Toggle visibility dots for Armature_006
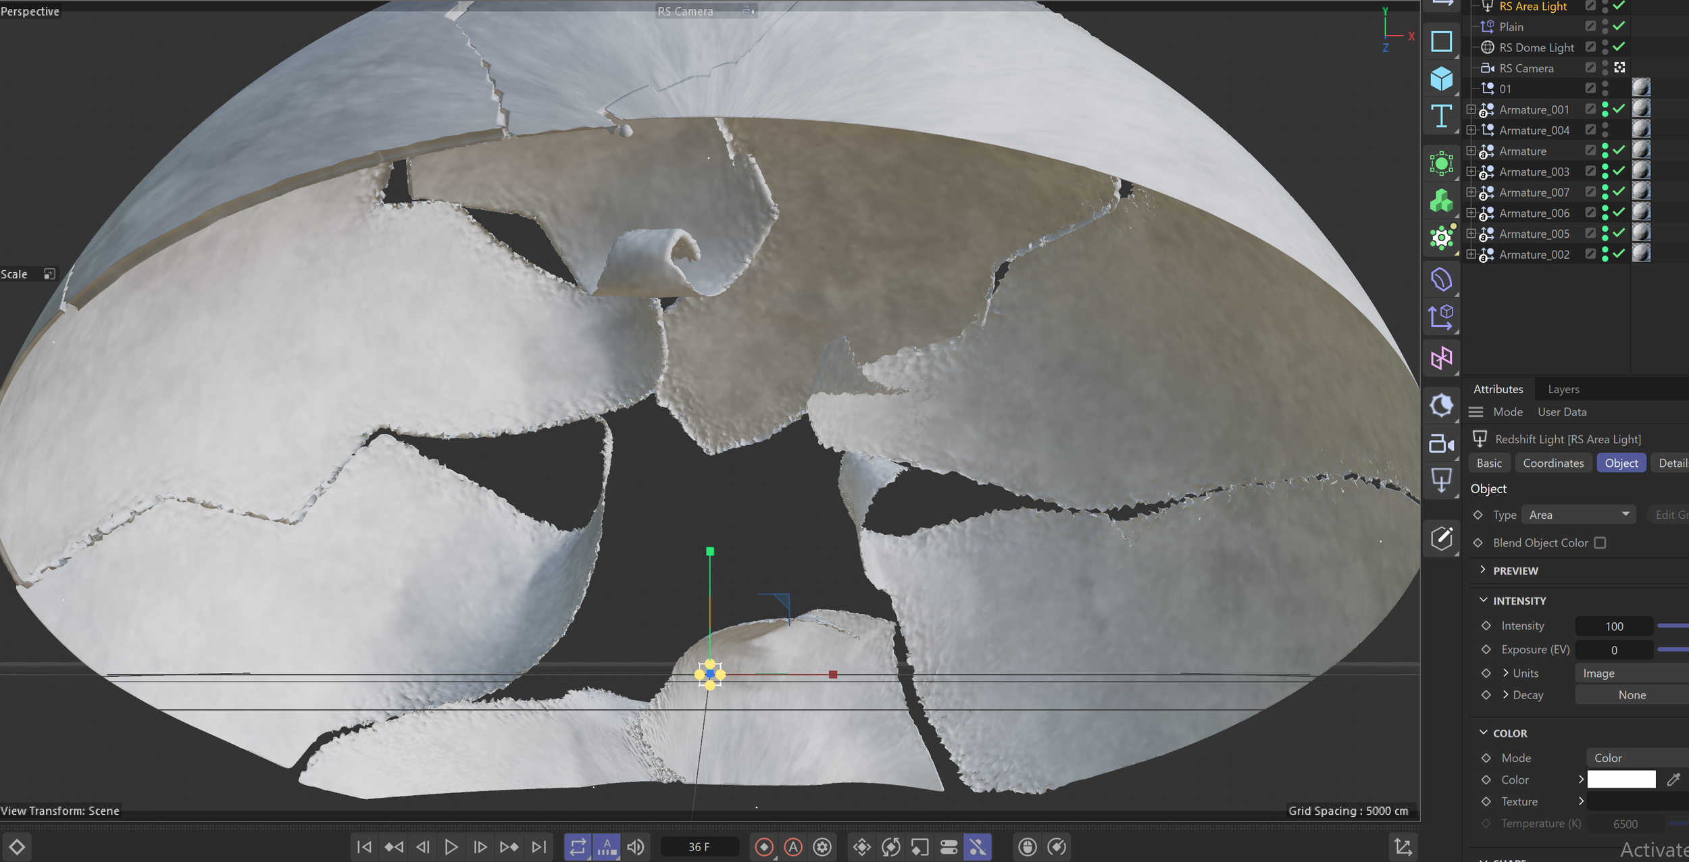The image size is (1689, 862). 1605,213
